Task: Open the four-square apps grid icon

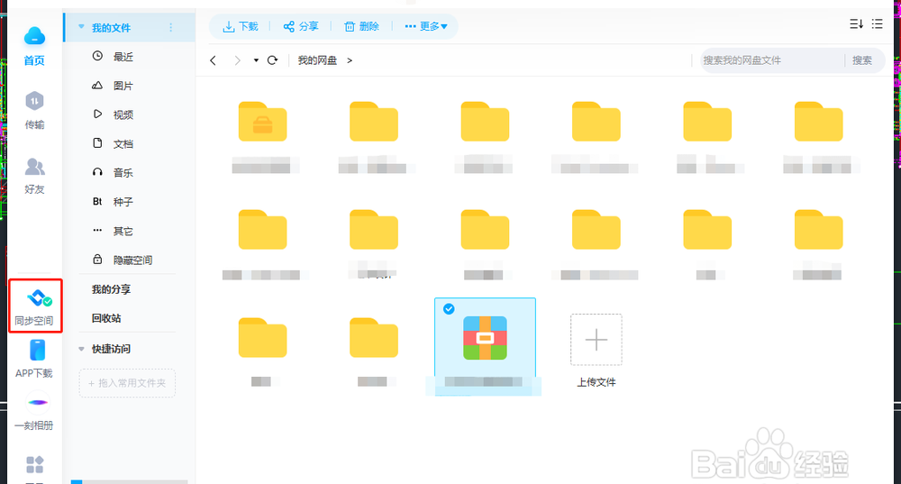Action: pyautogui.click(x=34, y=464)
